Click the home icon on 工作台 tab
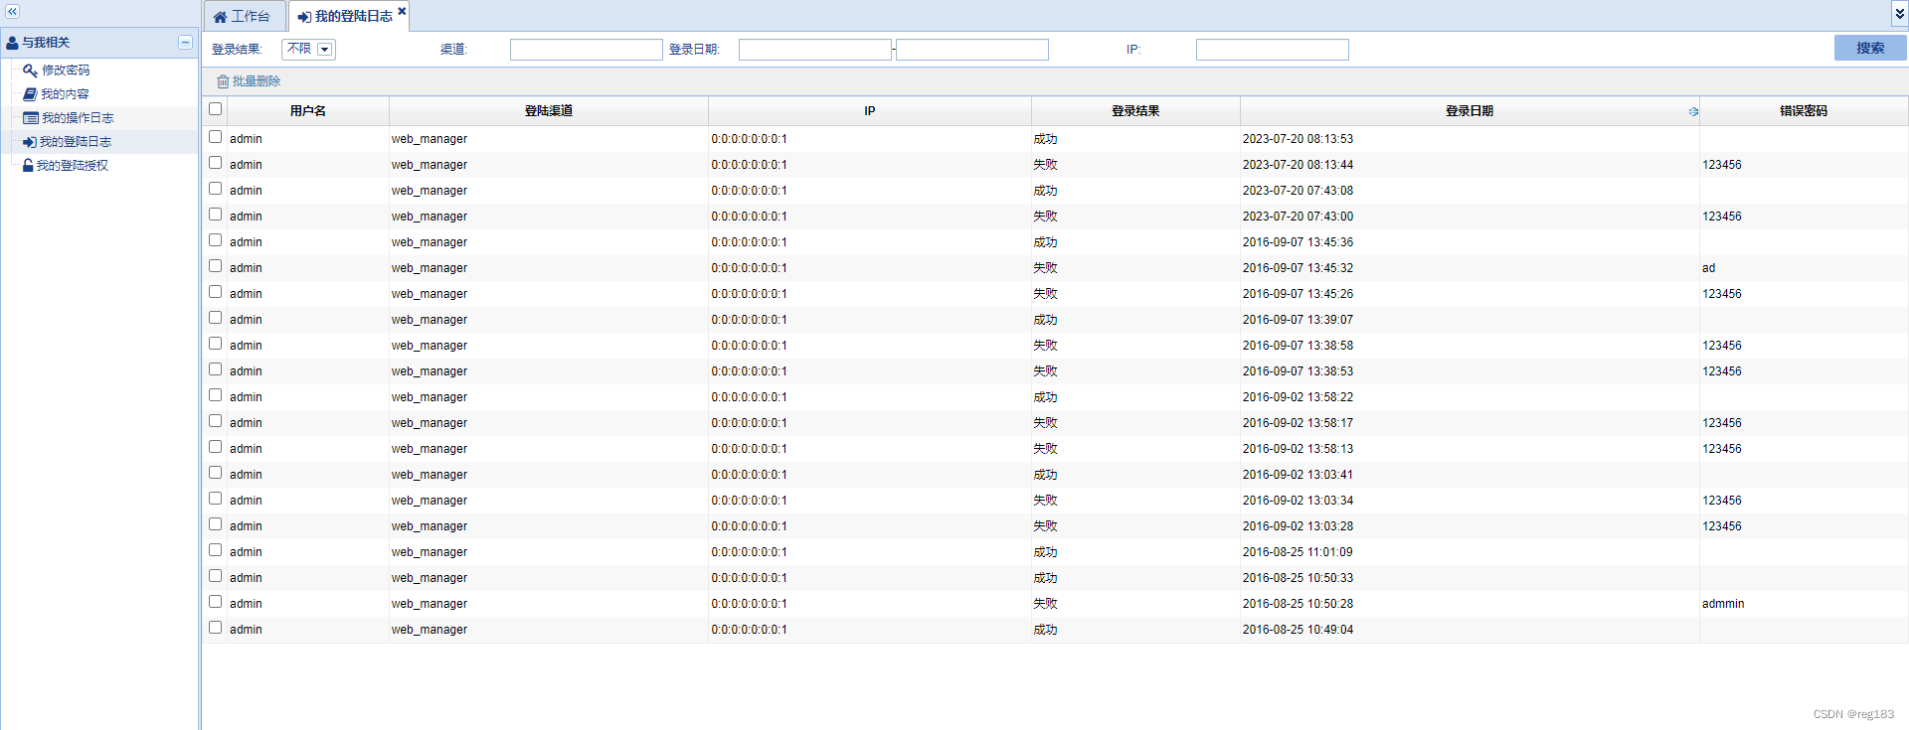Image resolution: width=1909 pixels, height=730 pixels. click(220, 17)
